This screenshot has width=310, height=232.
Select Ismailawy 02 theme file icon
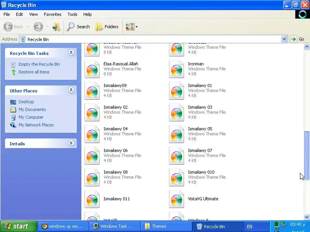coord(92,113)
